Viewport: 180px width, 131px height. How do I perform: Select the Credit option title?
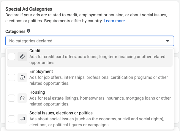click(x=35, y=51)
